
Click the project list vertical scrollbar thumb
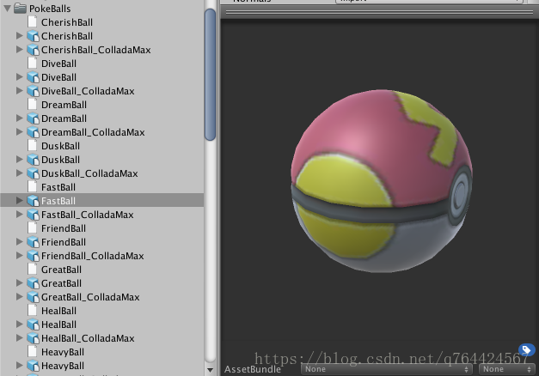click(x=210, y=75)
